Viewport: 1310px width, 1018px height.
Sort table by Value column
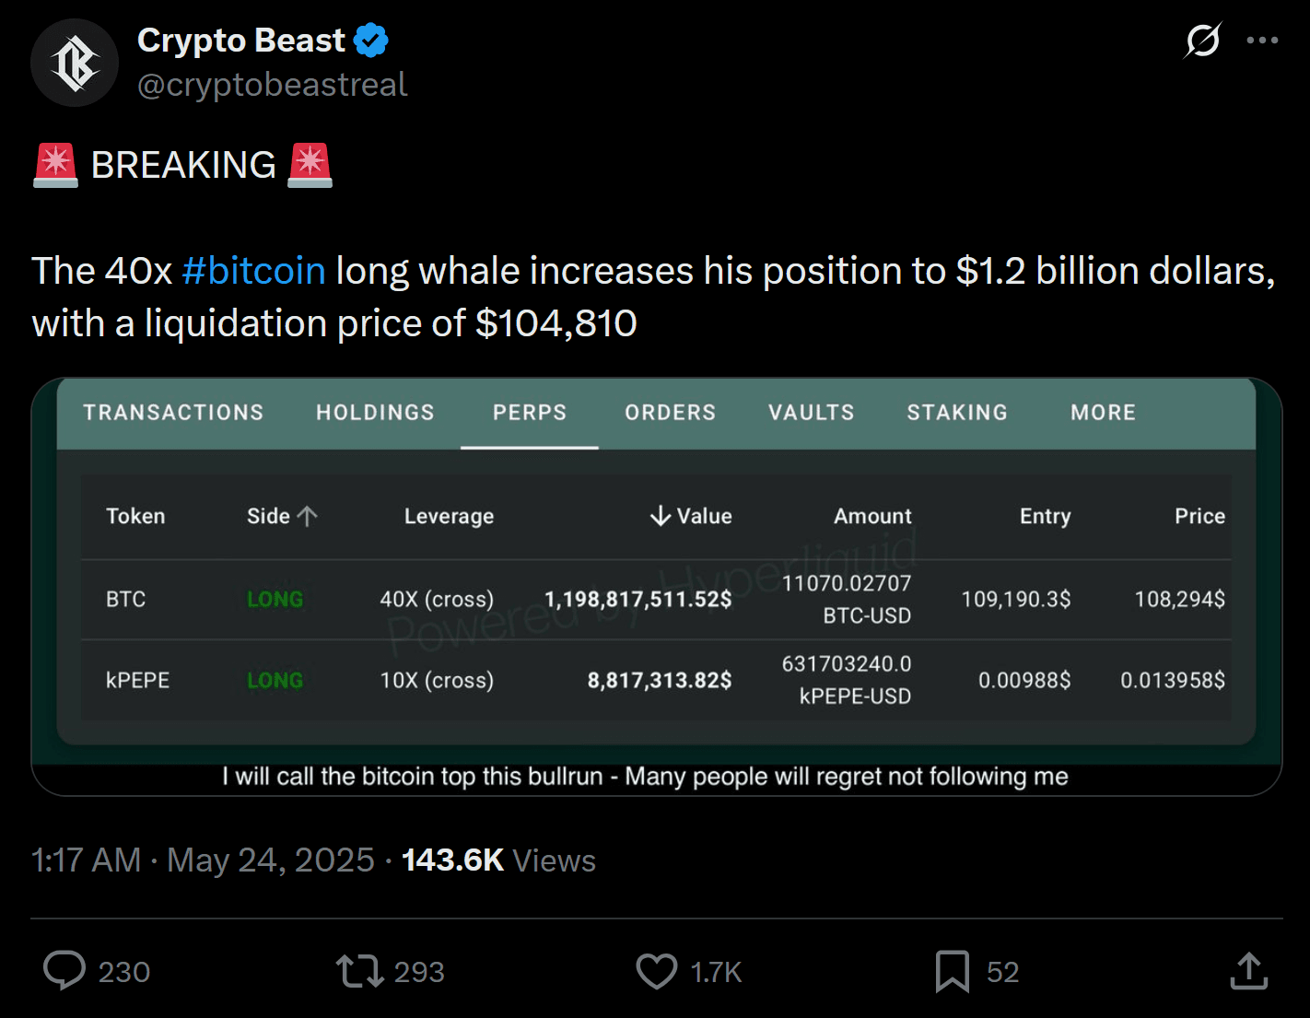[691, 516]
